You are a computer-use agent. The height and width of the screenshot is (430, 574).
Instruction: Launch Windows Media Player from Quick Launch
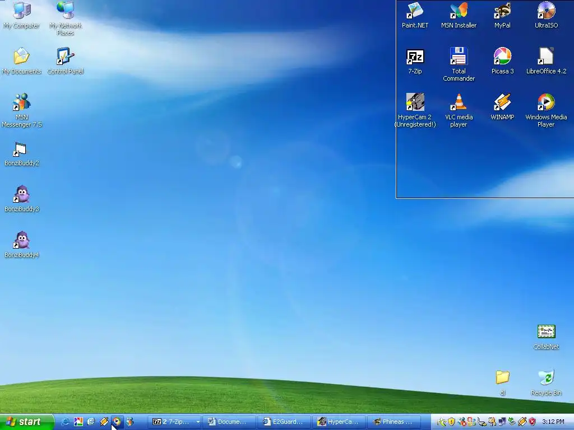pos(117,422)
